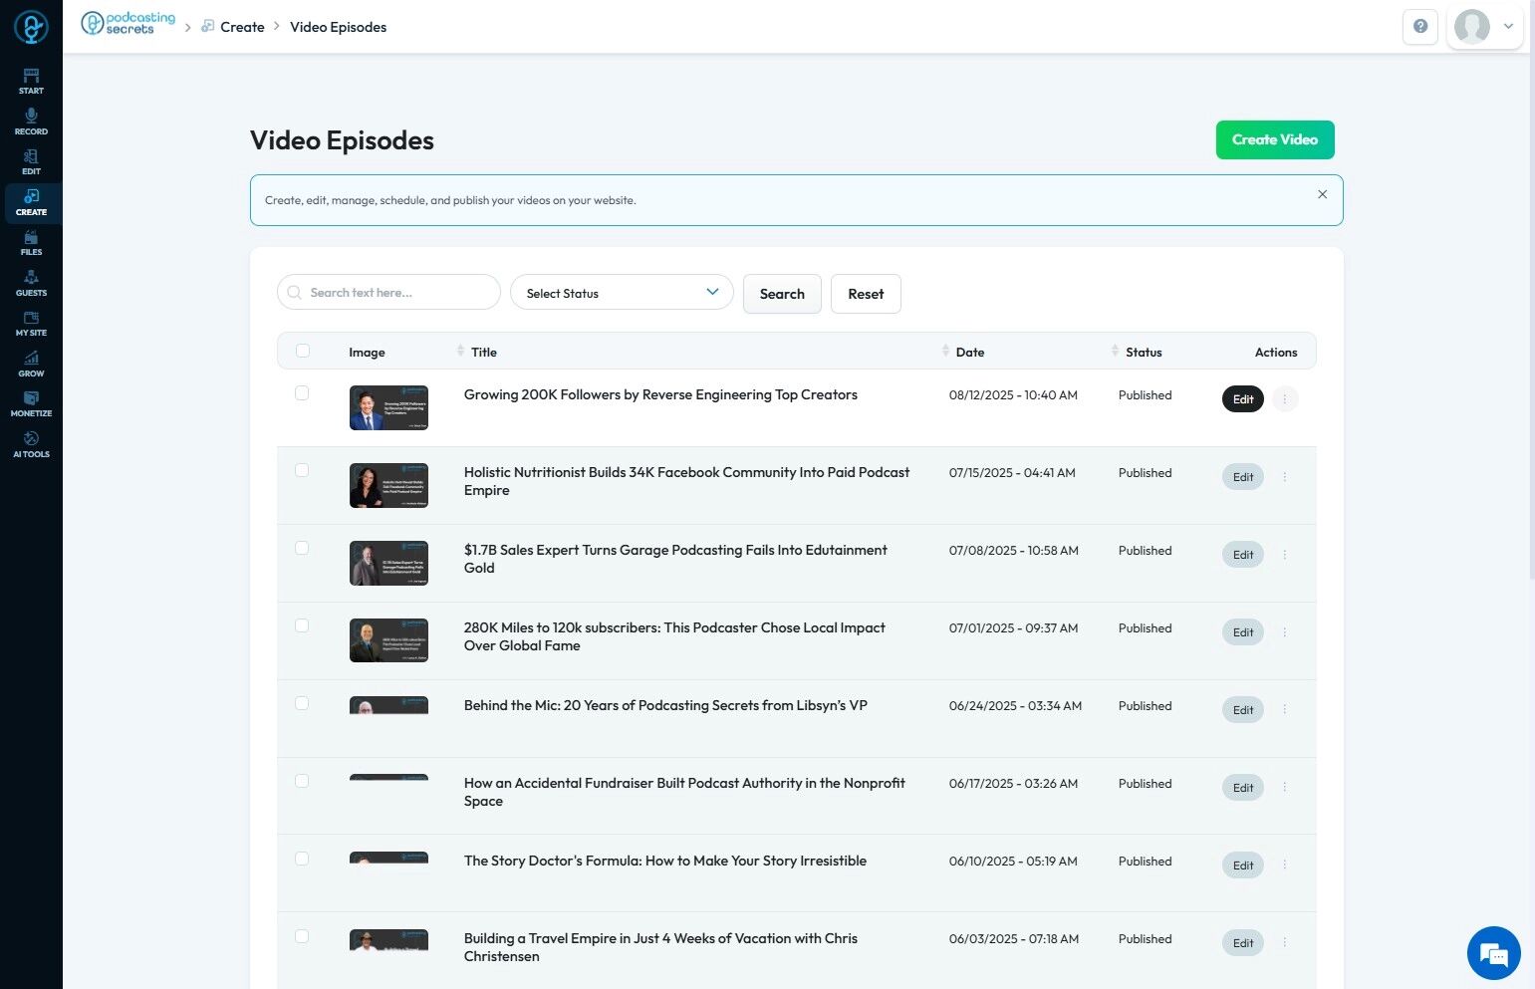The width and height of the screenshot is (1535, 989).
Task: Open AI Tools from the sidebar
Action: [x=31, y=444]
